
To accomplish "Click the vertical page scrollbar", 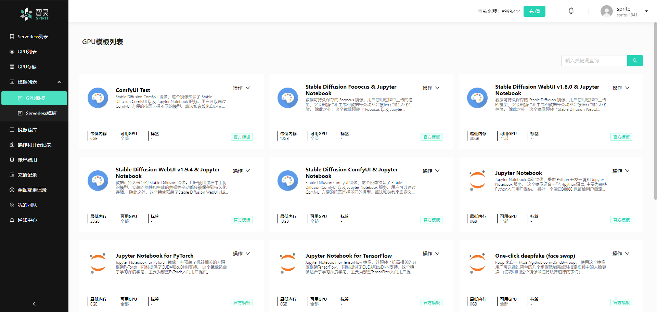I will point(655,111).
